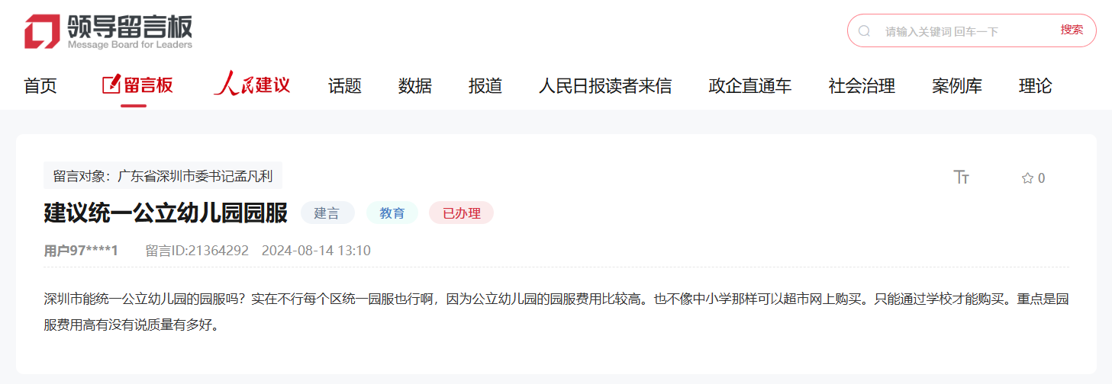
Task: Click the red 搜索 button
Action: pos(1072,30)
